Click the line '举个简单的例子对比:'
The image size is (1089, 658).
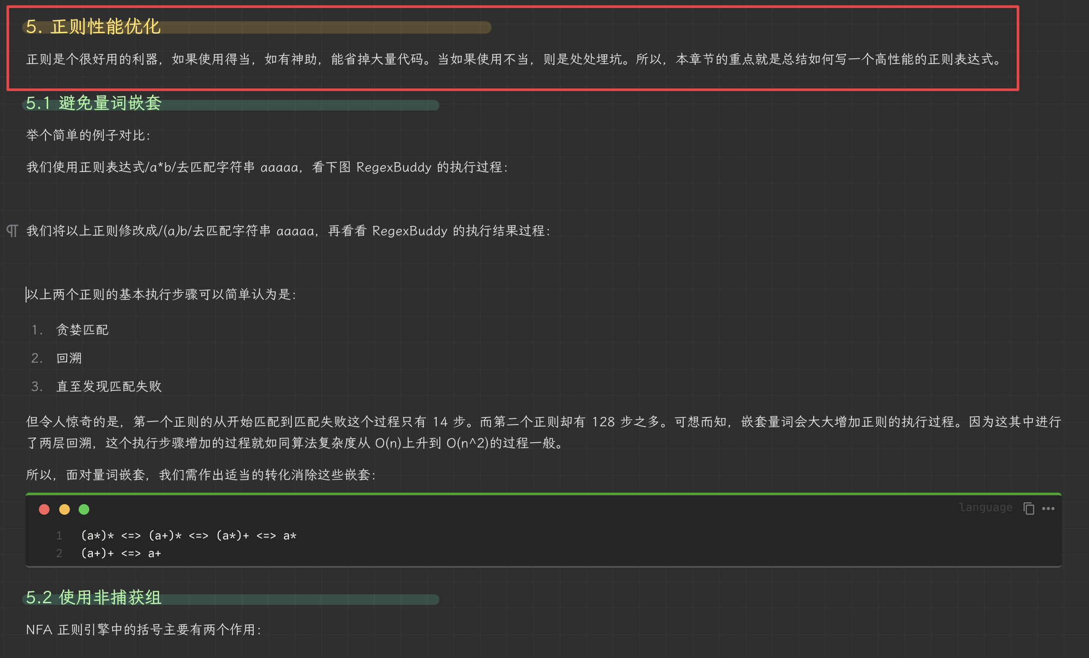88,135
